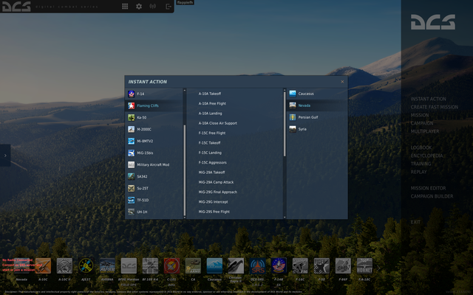473x295 pixels.
Task: Select the F/A-18C Hornet module icon
Action: [x=364, y=265]
